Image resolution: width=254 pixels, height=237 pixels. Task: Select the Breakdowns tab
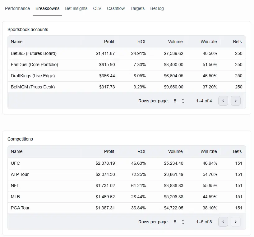[x=48, y=8]
